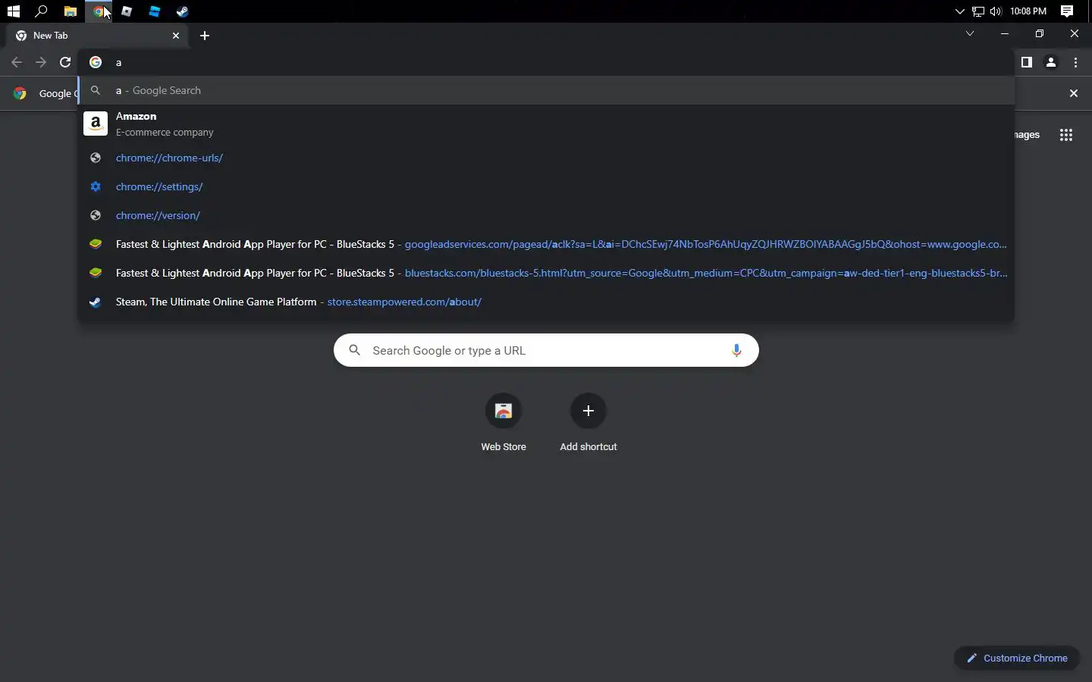This screenshot has width=1092, height=682.
Task: Select the 'a - Google Search' suggestion
Action: 546,90
